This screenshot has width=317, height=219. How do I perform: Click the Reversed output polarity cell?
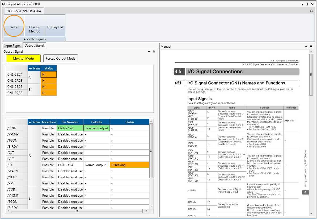coord(96,128)
